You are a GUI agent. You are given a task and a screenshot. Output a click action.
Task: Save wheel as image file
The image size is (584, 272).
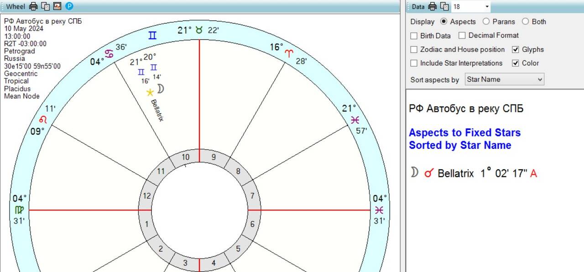point(57,6)
